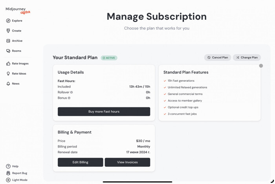Click the Report Bug icon

pos(8,173)
